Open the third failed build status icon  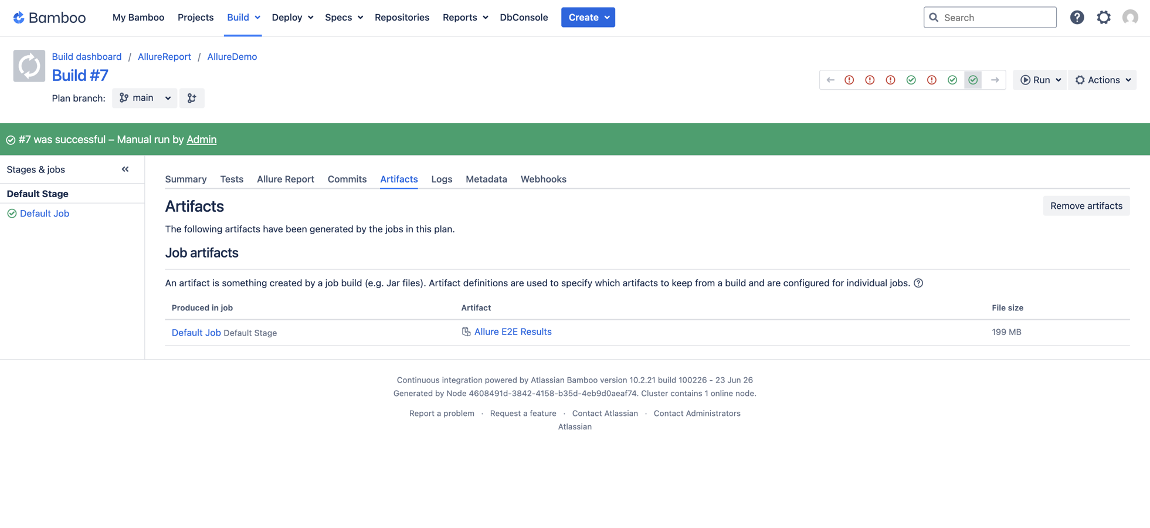click(x=890, y=80)
